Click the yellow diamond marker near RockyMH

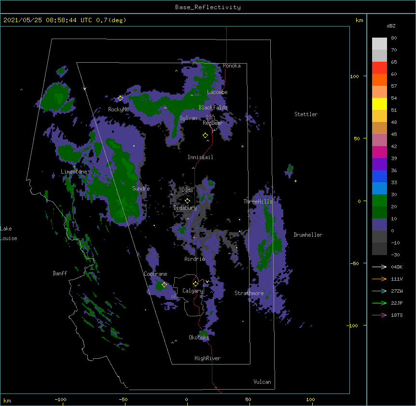120,98
